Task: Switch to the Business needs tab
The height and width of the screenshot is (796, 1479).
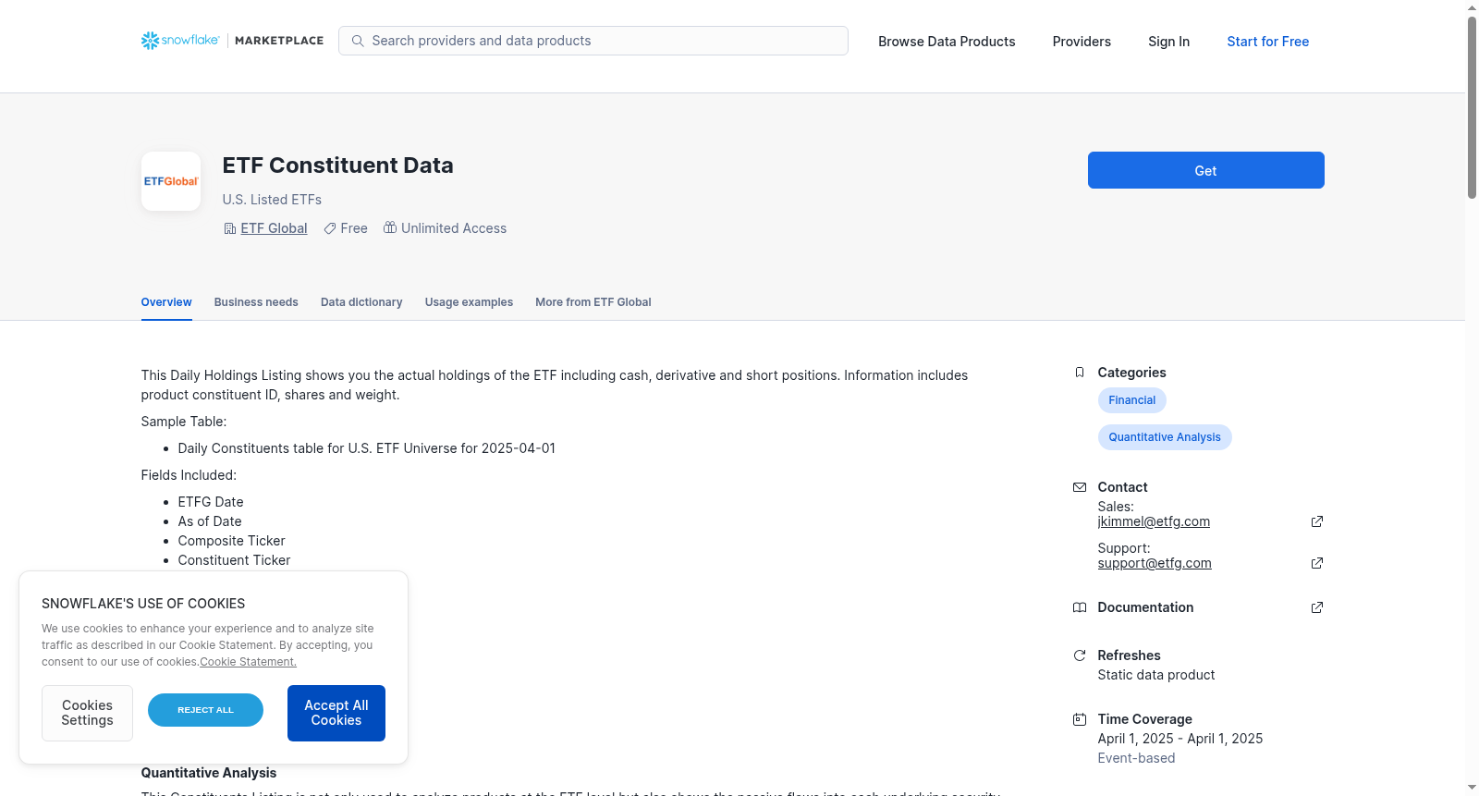Action: coord(256,302)
